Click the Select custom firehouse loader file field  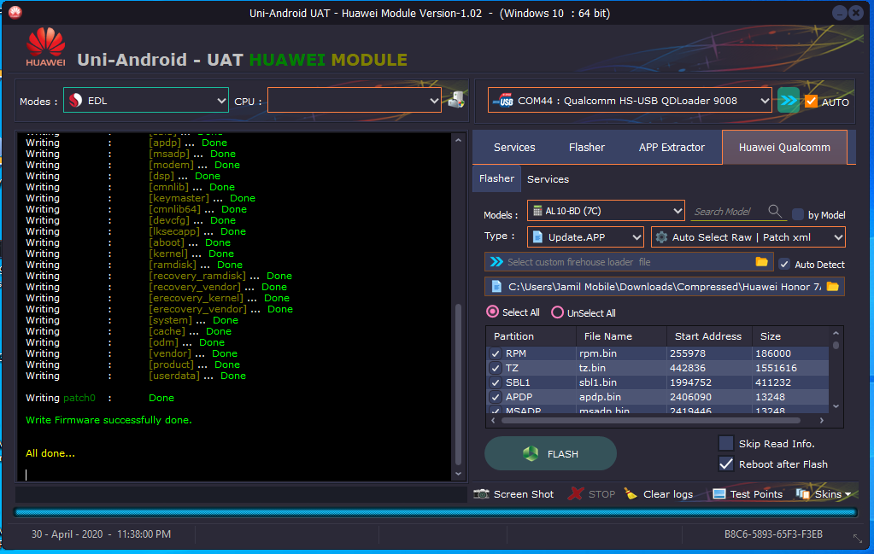point(629,262)
